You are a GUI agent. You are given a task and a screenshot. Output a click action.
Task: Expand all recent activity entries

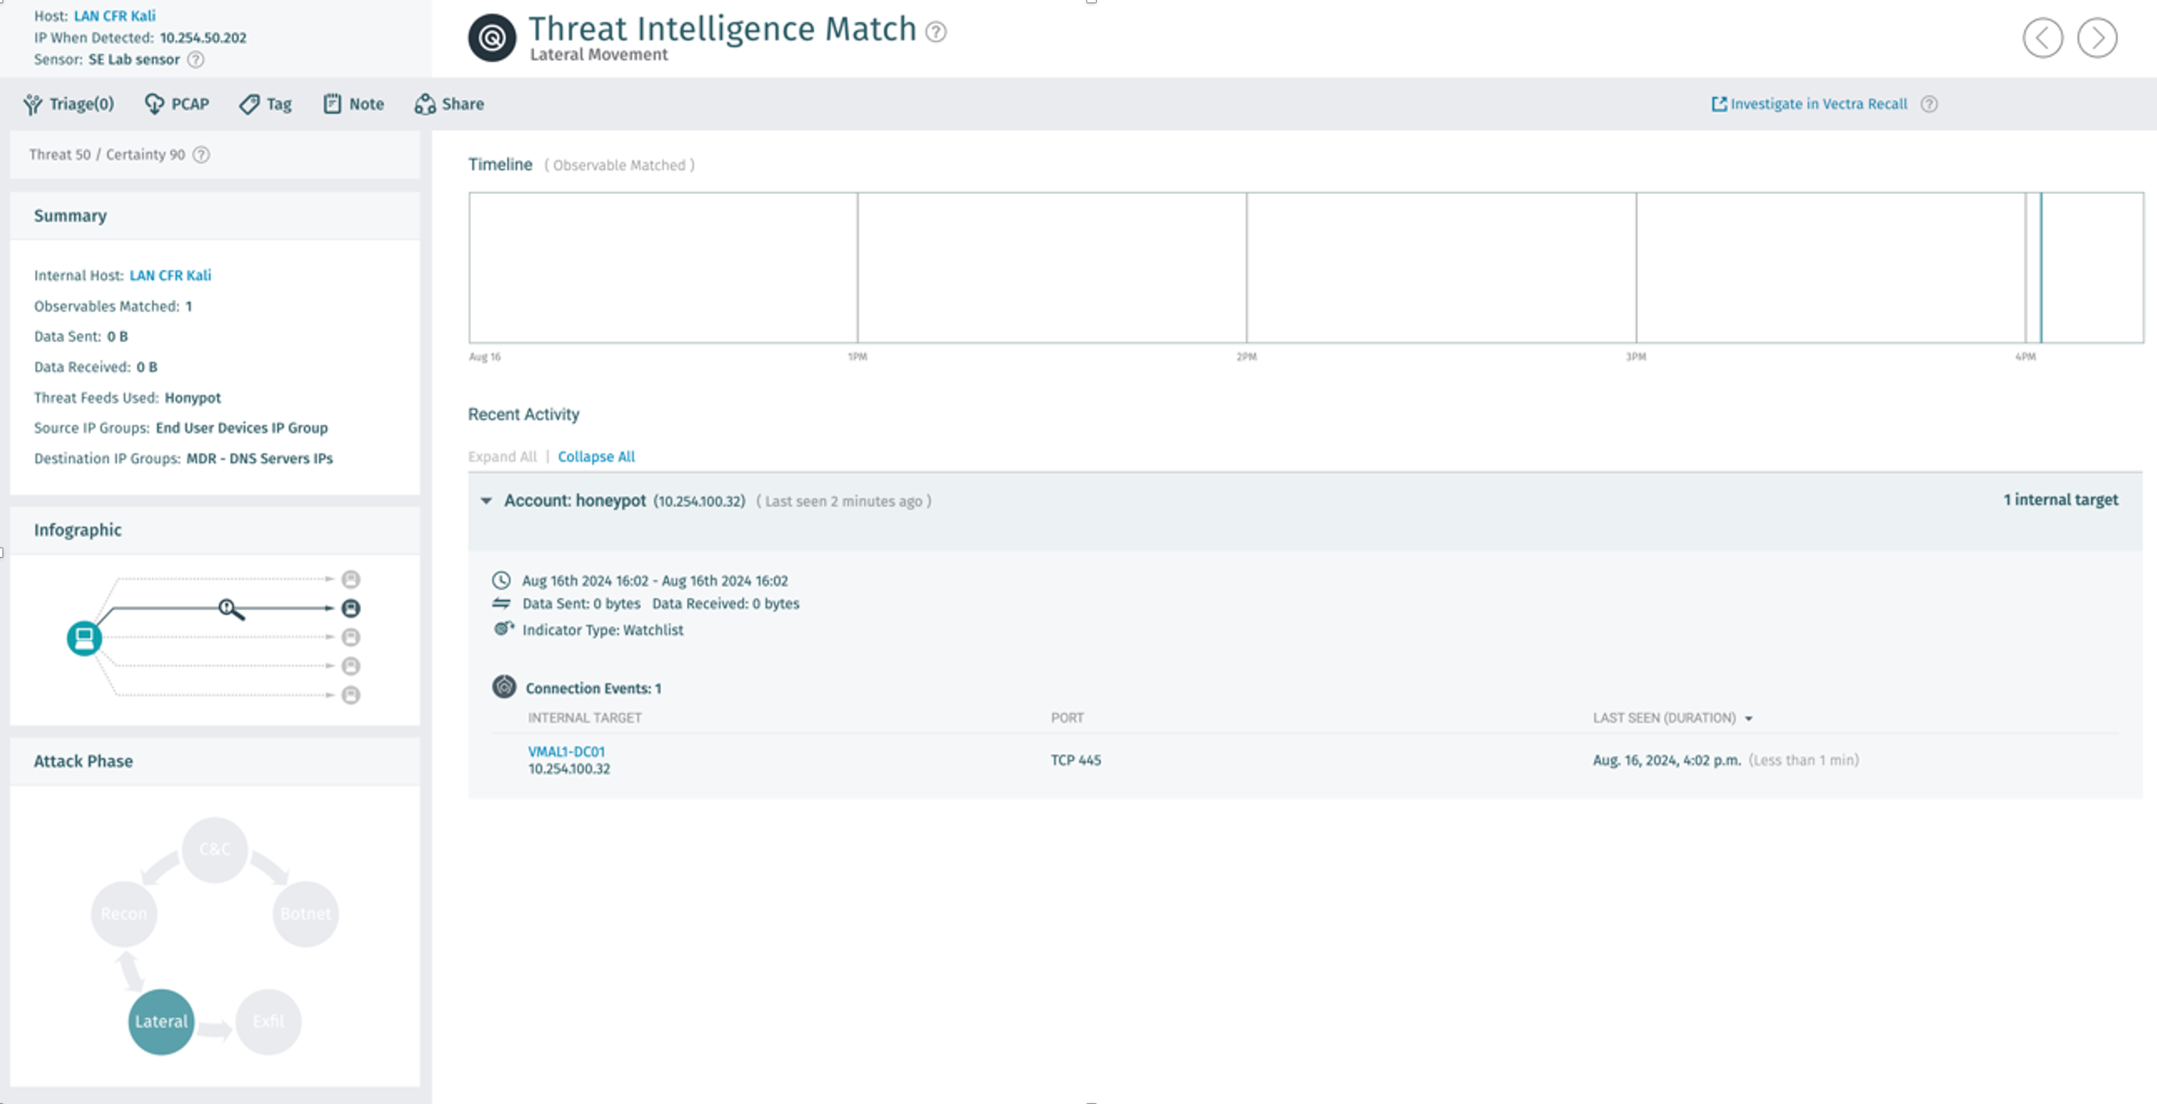click(503, 456)
